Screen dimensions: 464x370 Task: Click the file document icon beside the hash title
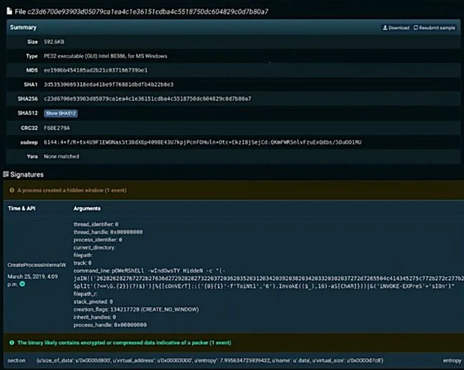point(9,11)
